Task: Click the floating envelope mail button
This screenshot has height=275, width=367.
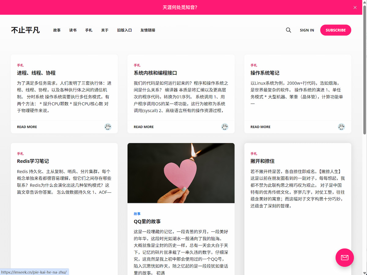Action: point(345,258)
